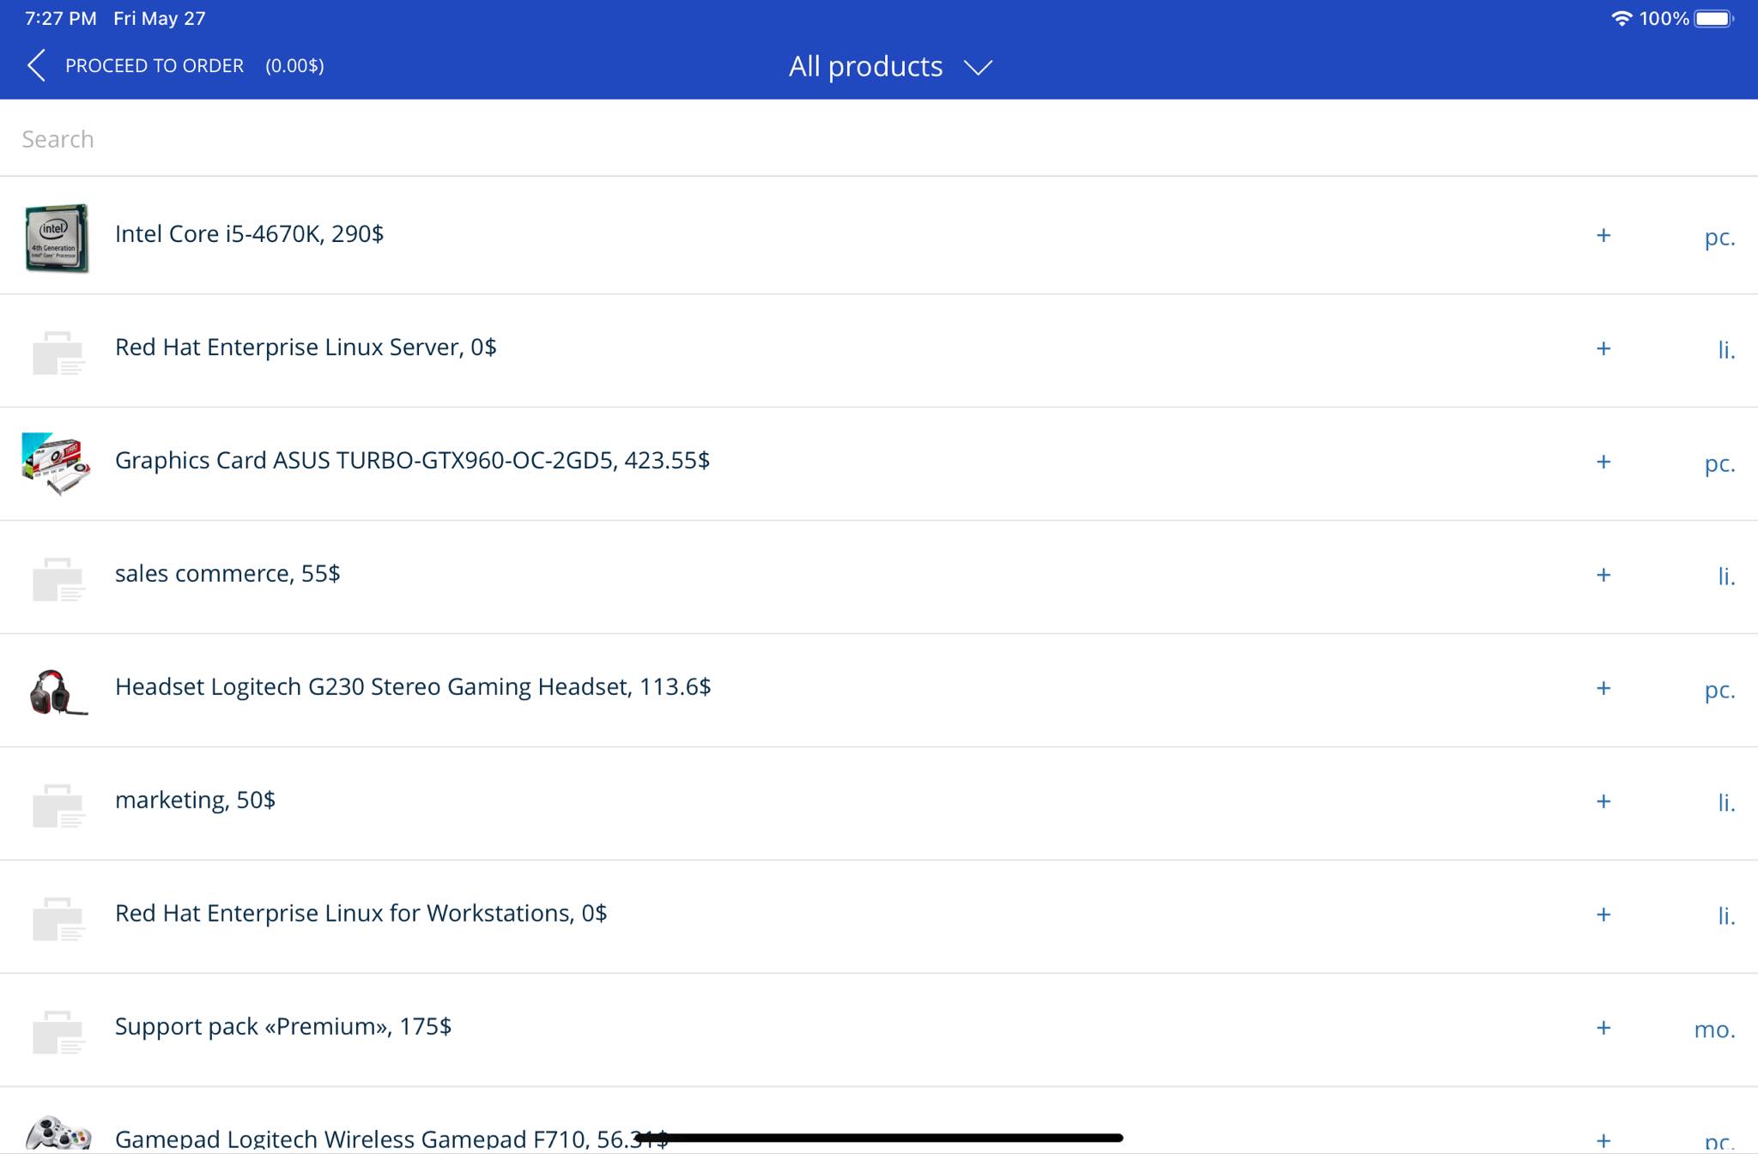Tap placeholder icon for Support pack Premium
The height and width of the screenshot is (1154, 1758).
[x=58, y=1032]
